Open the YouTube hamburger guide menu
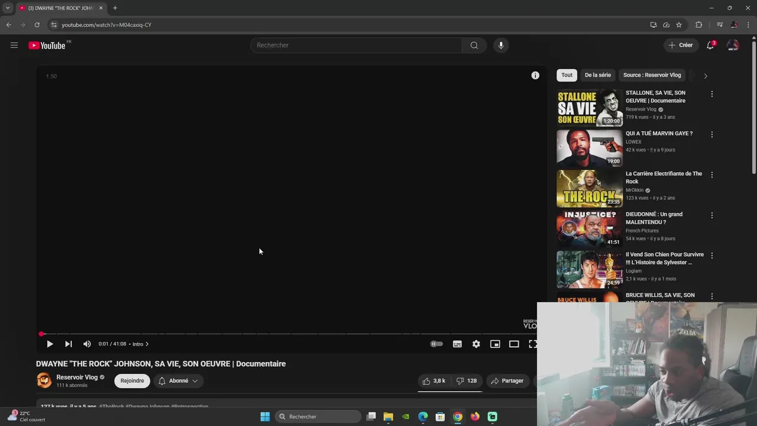This screenshot has height=426, width=757. pyautogui.click(x=14, y=45)
